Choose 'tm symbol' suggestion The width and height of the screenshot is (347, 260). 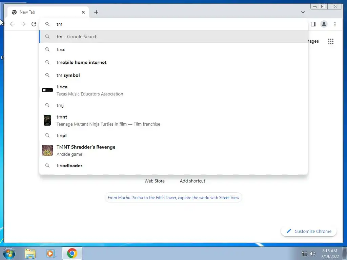point(173,75)
